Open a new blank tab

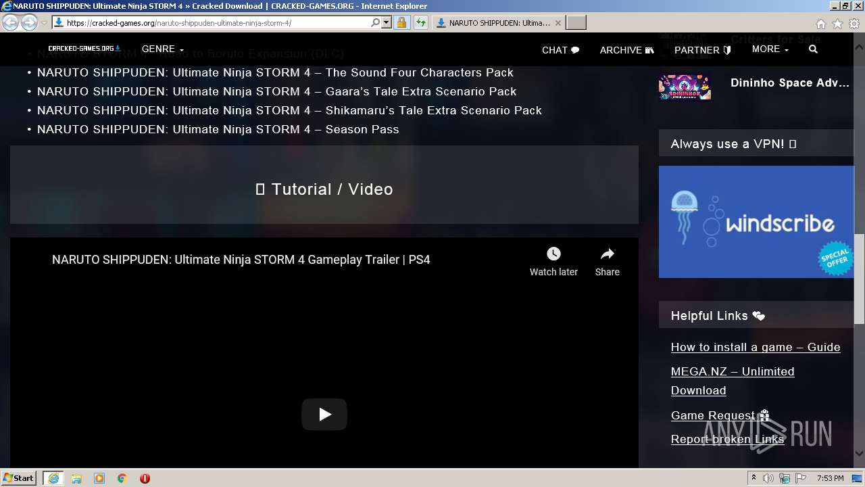coord(576,23)
